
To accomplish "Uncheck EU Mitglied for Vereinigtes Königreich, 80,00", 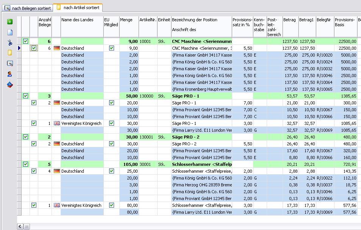I will (x=111, y=205).
